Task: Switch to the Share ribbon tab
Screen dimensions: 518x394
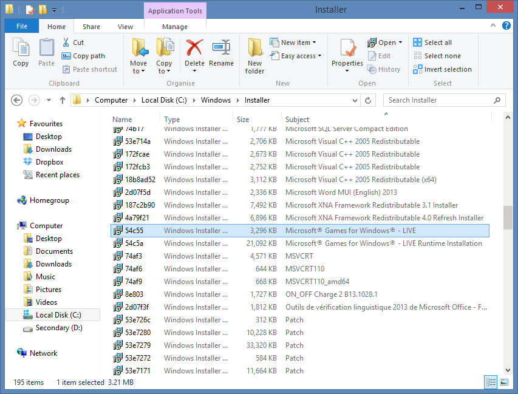Action: coord(91,27)
